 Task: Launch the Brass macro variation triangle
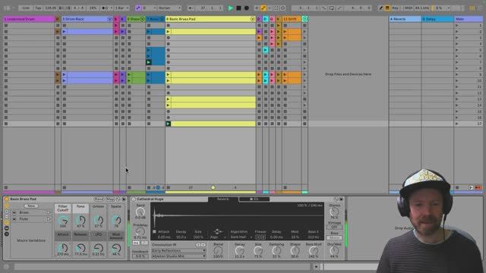point(49,212)
